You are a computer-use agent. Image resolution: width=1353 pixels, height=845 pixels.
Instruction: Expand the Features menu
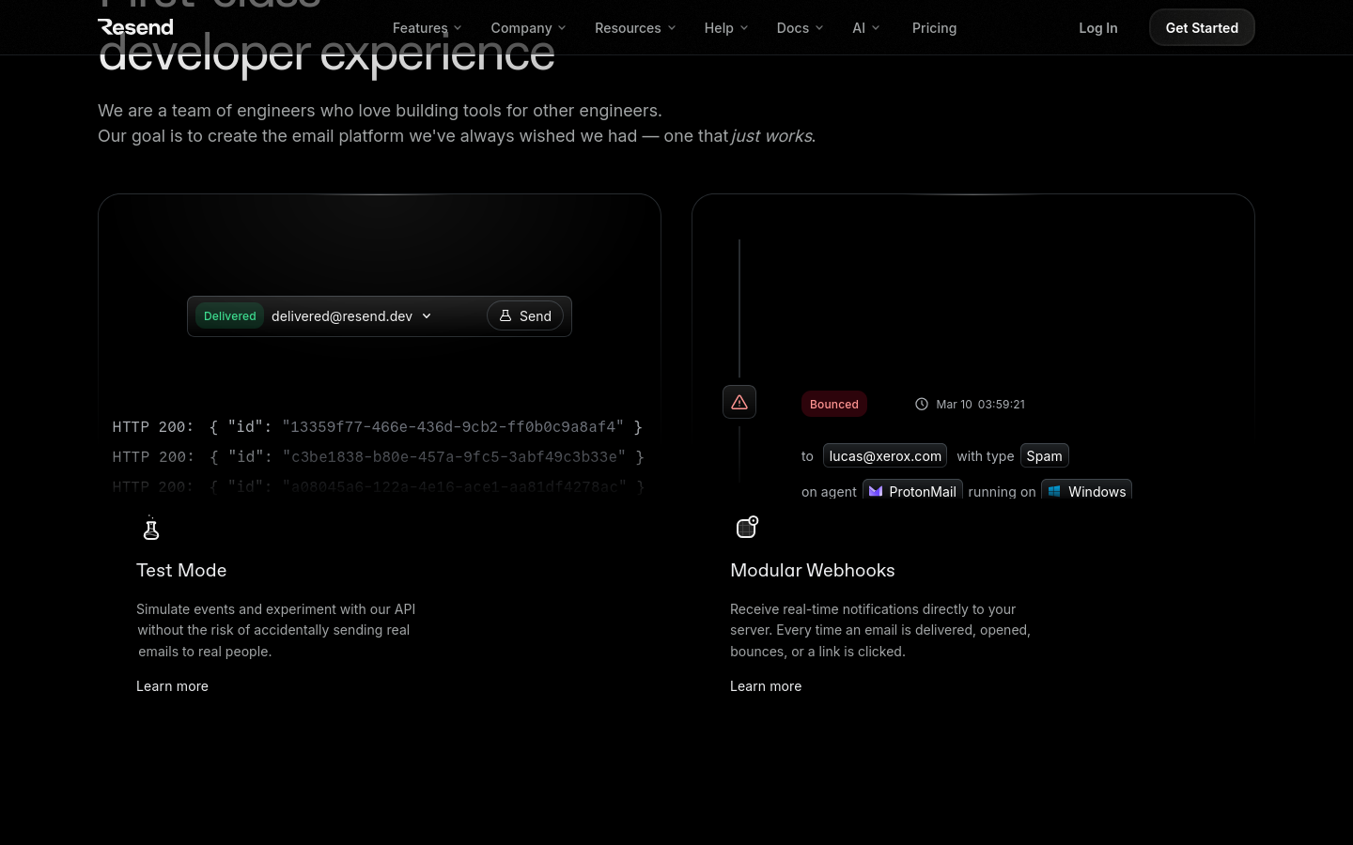(x=427, y=28)
